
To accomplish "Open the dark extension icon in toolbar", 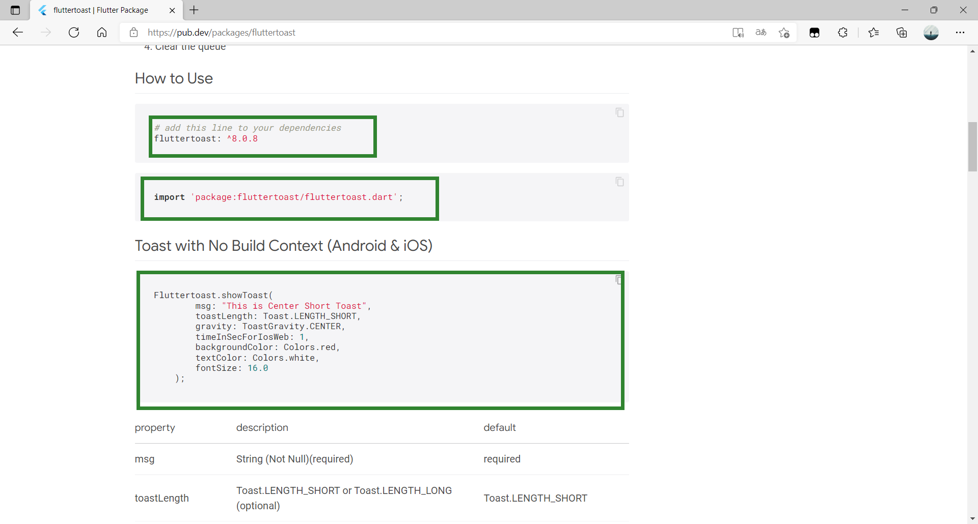I will pyautogui.click(x=814, y=33).
